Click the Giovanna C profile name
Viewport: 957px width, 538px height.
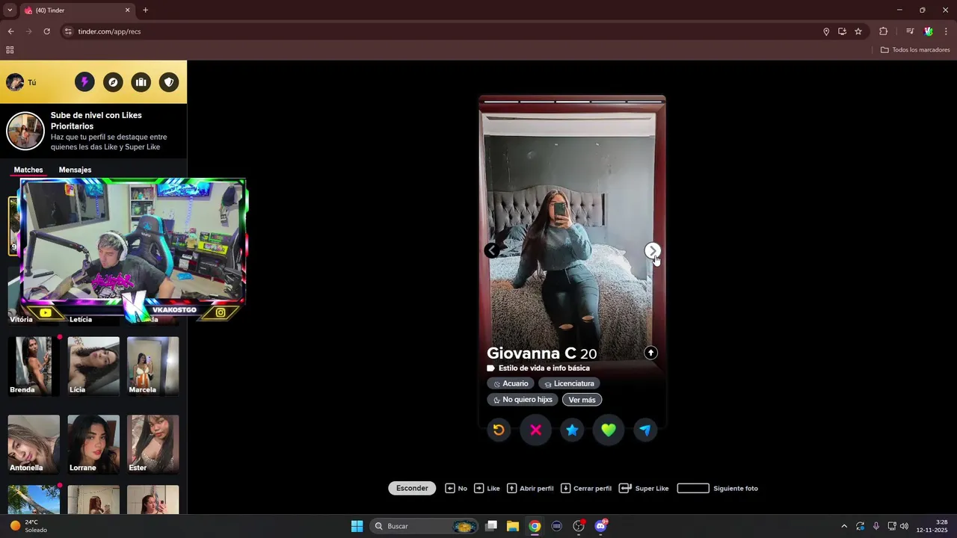532,353
